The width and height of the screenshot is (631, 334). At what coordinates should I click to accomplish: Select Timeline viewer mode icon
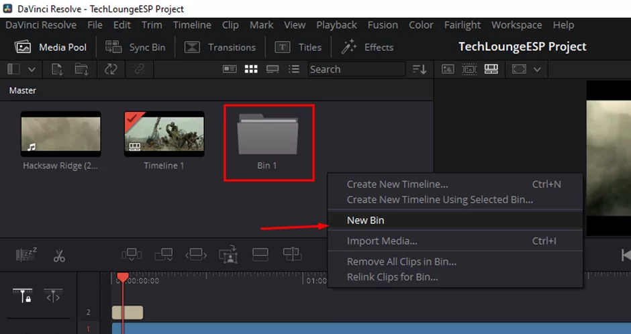(491, 69)
